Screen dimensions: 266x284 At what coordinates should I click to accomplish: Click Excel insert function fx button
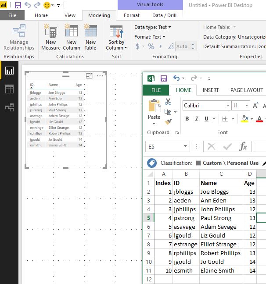243,146
